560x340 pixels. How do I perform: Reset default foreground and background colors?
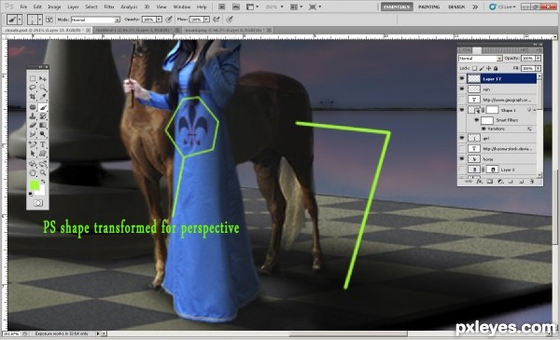[x=31, y=194]
